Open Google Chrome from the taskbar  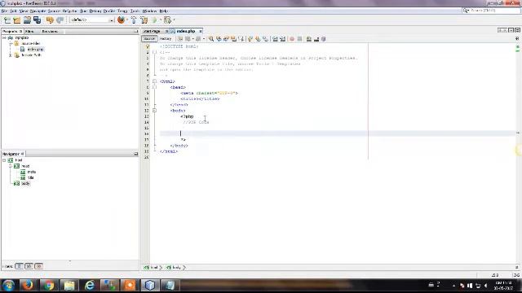[x=48, y=285]
